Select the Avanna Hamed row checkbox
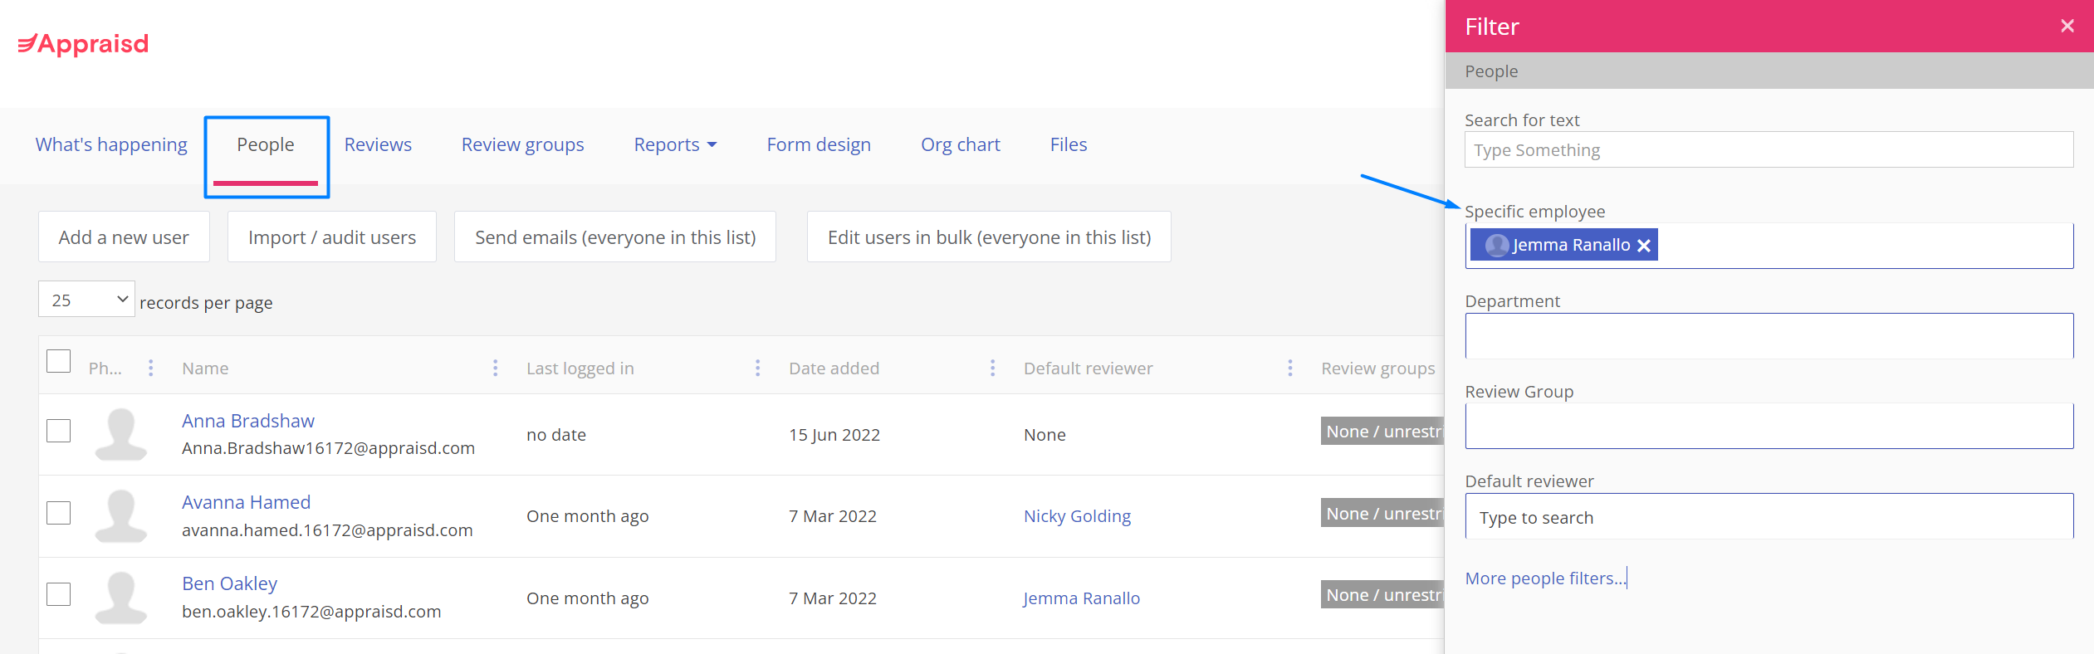Screen dimensions: 2094x654 coord(58,513)
